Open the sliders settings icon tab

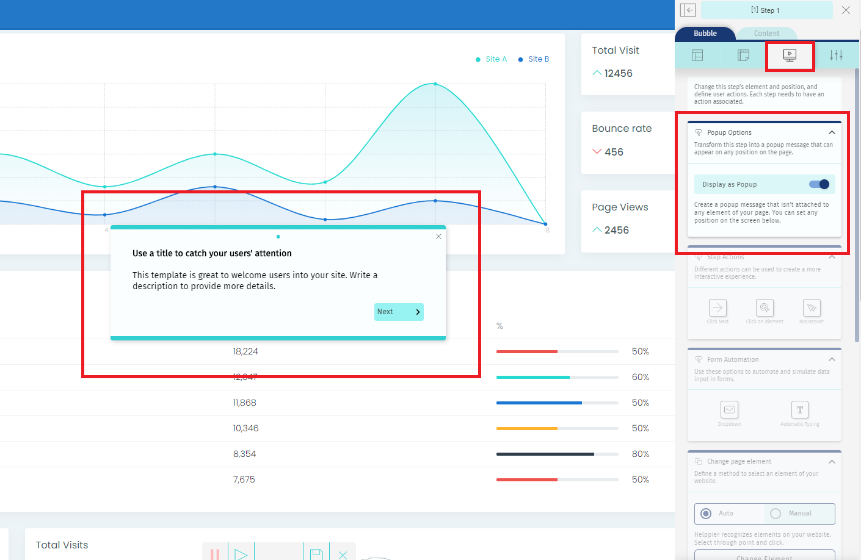point(836,56)
